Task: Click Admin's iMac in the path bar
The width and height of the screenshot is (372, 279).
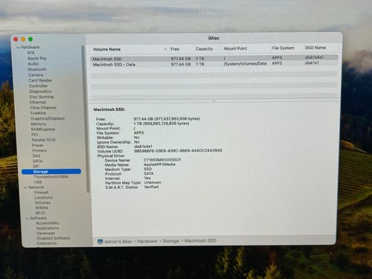Action: click(118, 242)
